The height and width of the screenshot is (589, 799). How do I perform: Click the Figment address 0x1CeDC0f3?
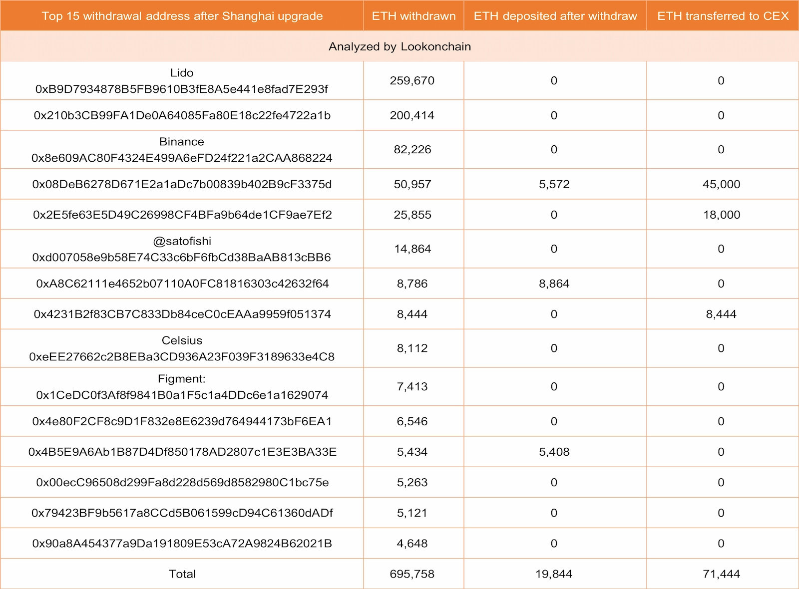[x=182, y=395]
